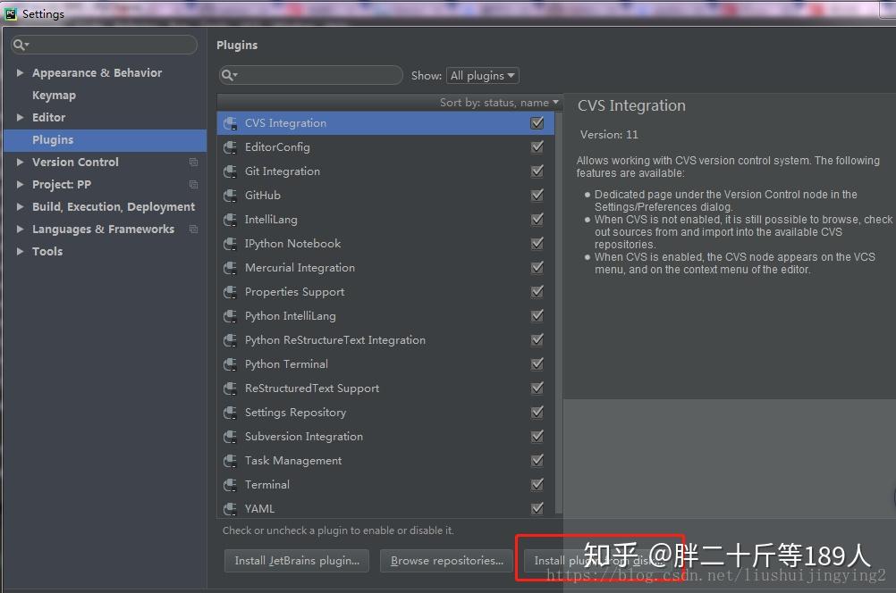The width and height of the screenshot is (896, 593).
Task: Click the Install JetBrains plugin button
Action: pyautogui.click(x=296, y=561)
